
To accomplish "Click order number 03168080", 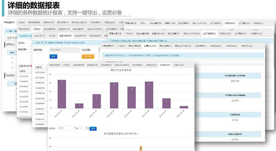I will click(x=24, y=87).
